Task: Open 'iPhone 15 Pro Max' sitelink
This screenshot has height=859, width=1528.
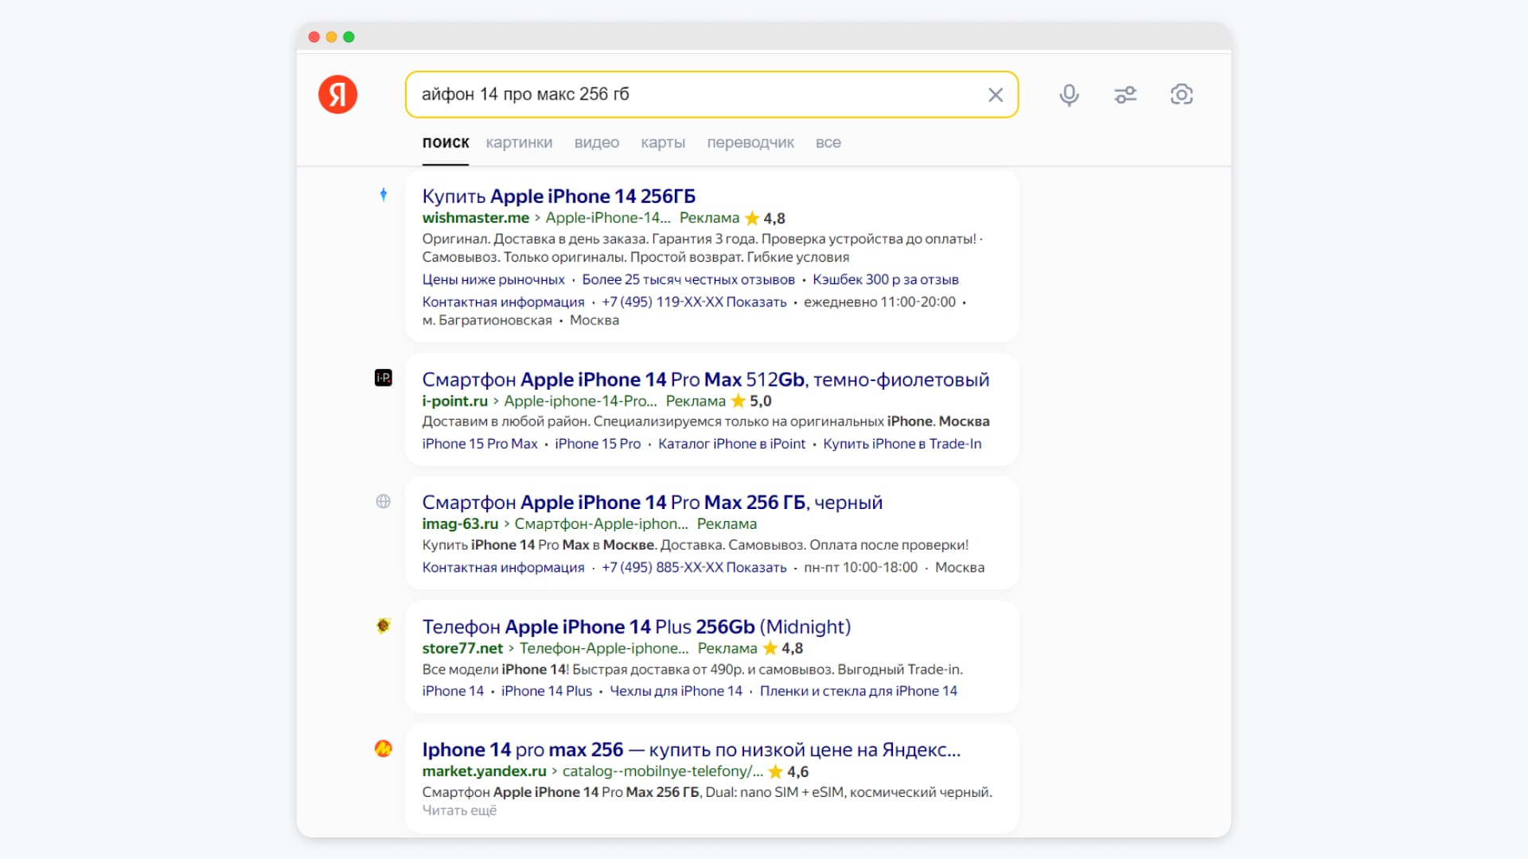Action: click(480, 444)
